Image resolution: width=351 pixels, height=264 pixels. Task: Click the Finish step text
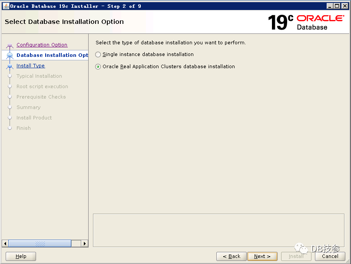click(x=23, y=128)
